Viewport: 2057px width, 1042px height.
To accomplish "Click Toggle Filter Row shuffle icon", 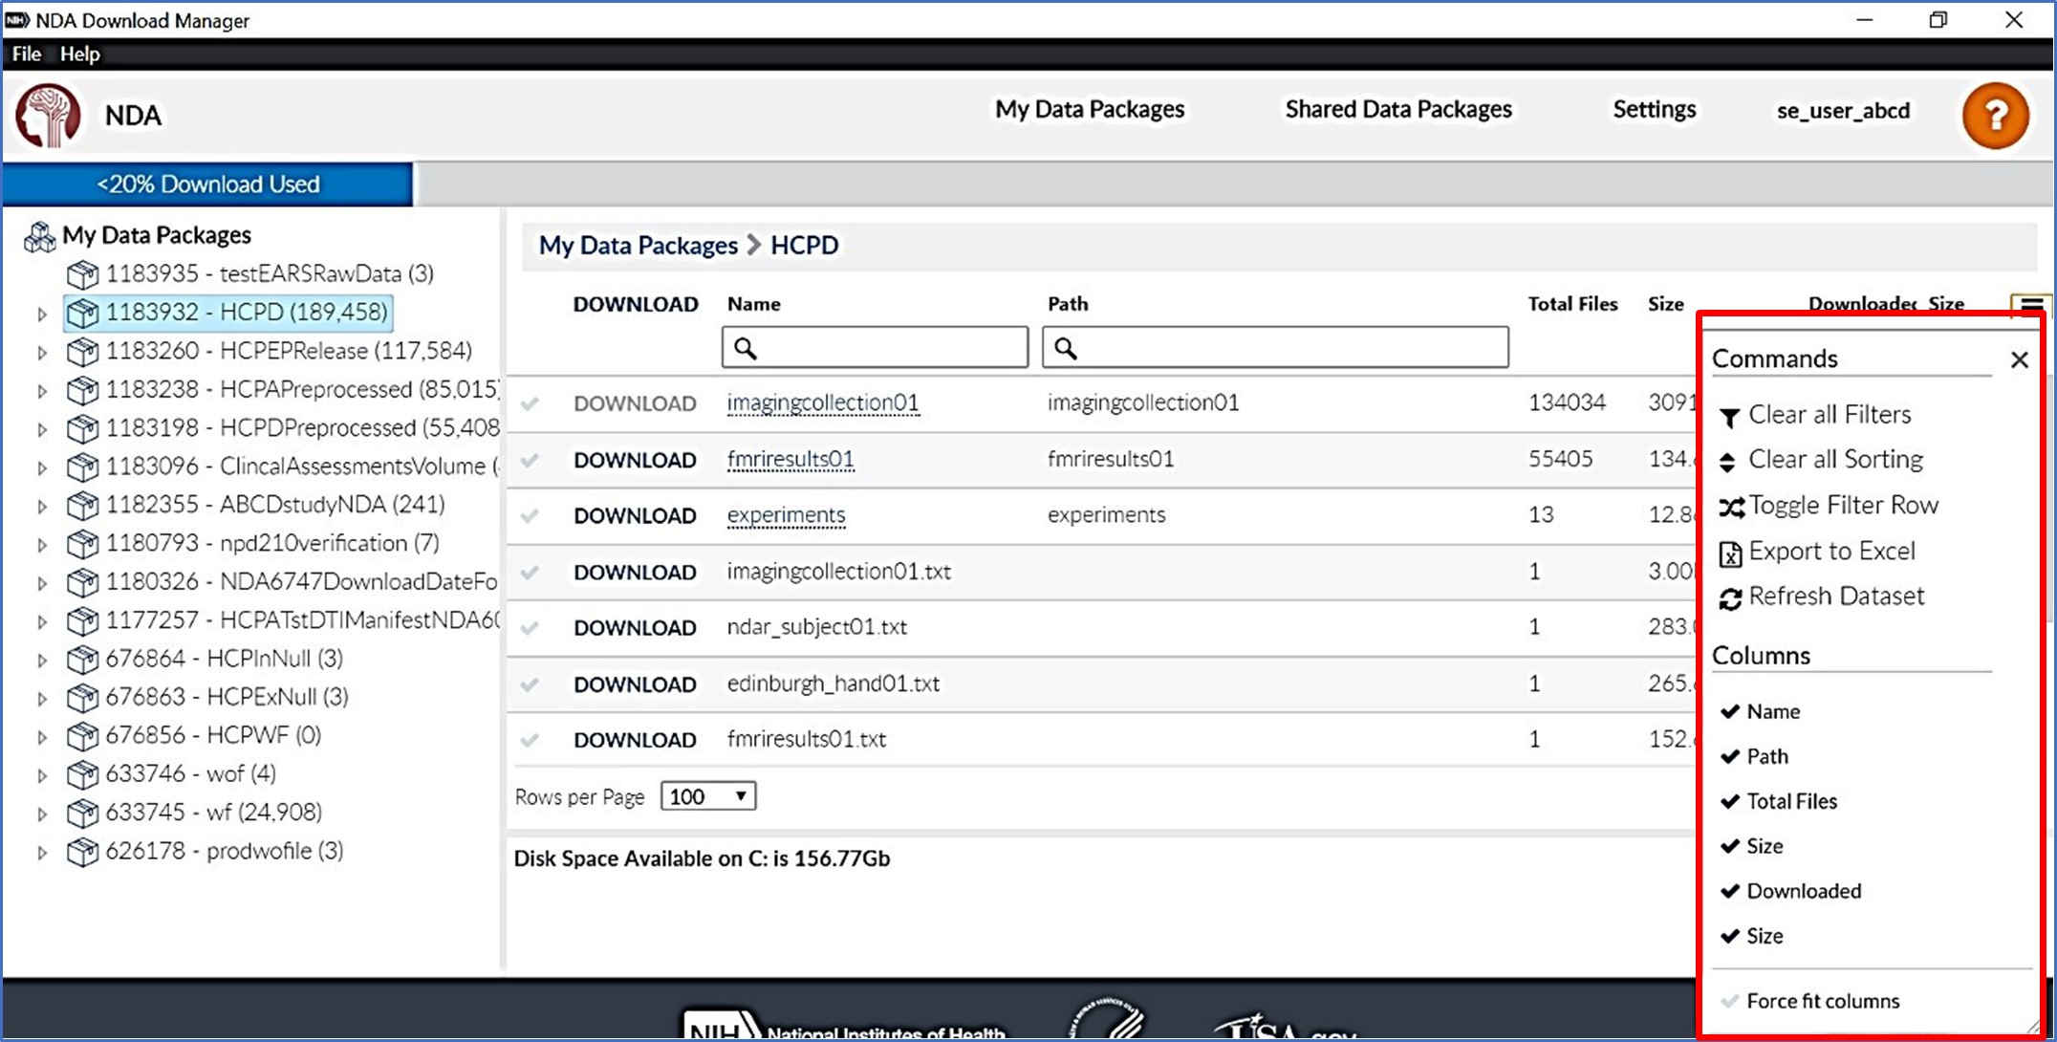I will (1731, 507).
